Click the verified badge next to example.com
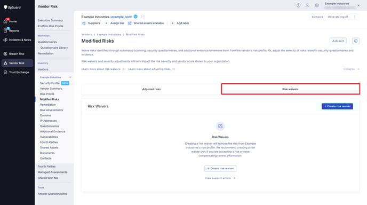The width and height of the screenshot is (367, 205). tap(135, 17)
